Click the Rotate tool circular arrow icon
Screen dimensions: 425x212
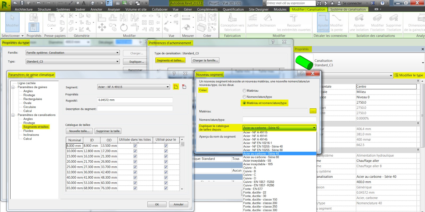(124, 27)
